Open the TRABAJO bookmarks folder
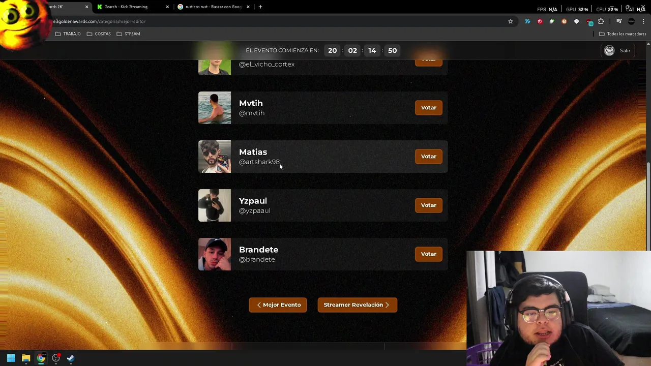Image resolution: width=651 pixels, height=366 pixels. click(68, 34)
